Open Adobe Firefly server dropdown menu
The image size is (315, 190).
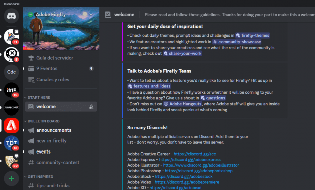(91, 14)
